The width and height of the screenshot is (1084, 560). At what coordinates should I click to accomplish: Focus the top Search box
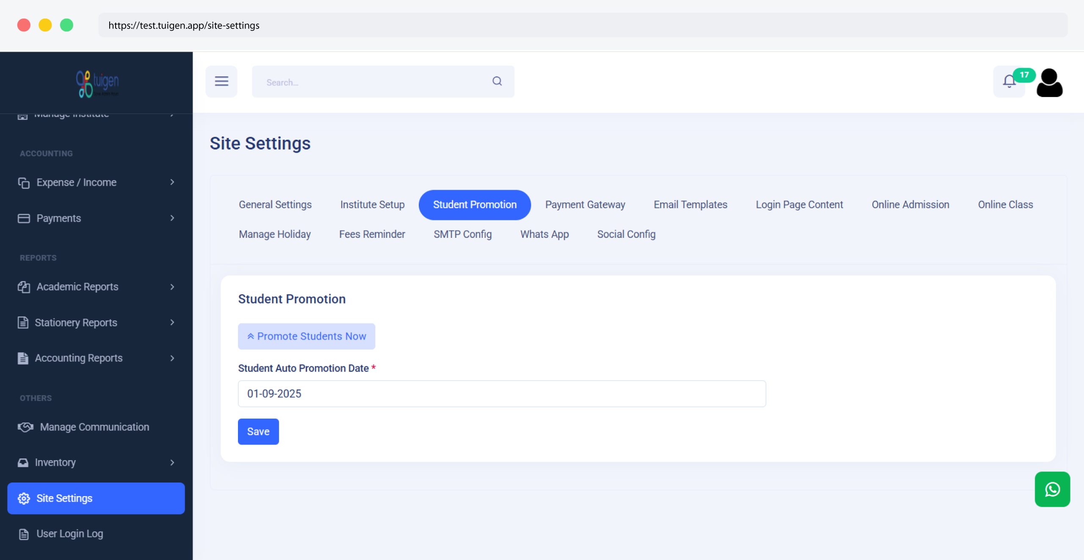(x=373, y=82)
